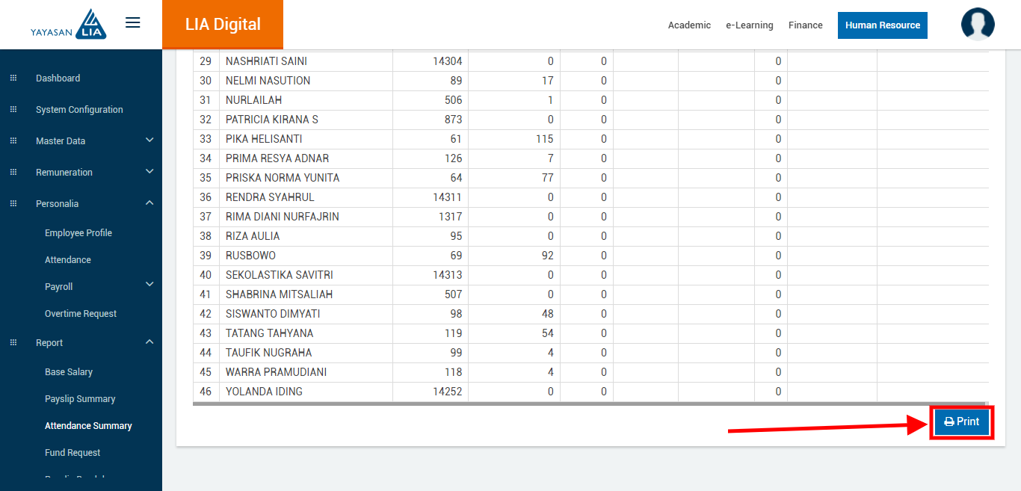The image size is (1021, 491).
Task: Click the Report grid icon
Action: pyautogui.click(x=13, y=343)
